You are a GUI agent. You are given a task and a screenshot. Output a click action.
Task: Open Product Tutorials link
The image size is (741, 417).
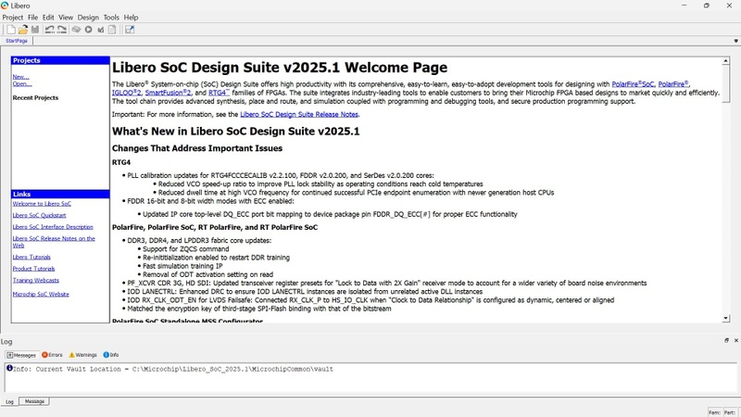pos(33,269)
